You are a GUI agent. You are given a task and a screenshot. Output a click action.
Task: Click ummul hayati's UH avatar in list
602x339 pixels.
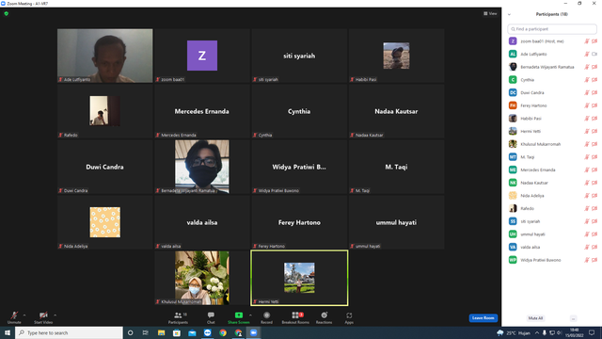coord(513,234)
